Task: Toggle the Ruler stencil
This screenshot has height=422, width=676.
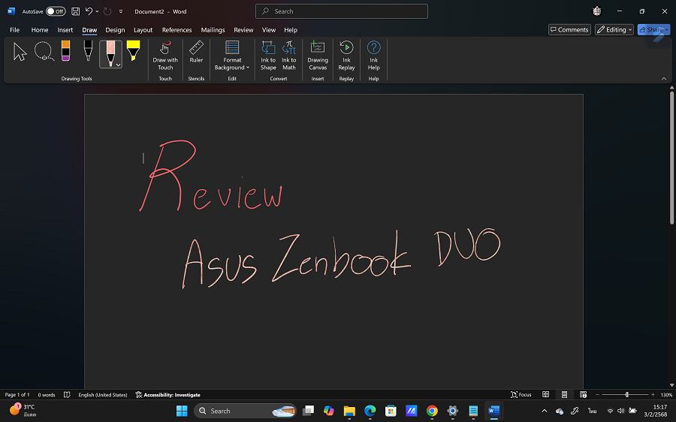Action: [x=196, y=56]
